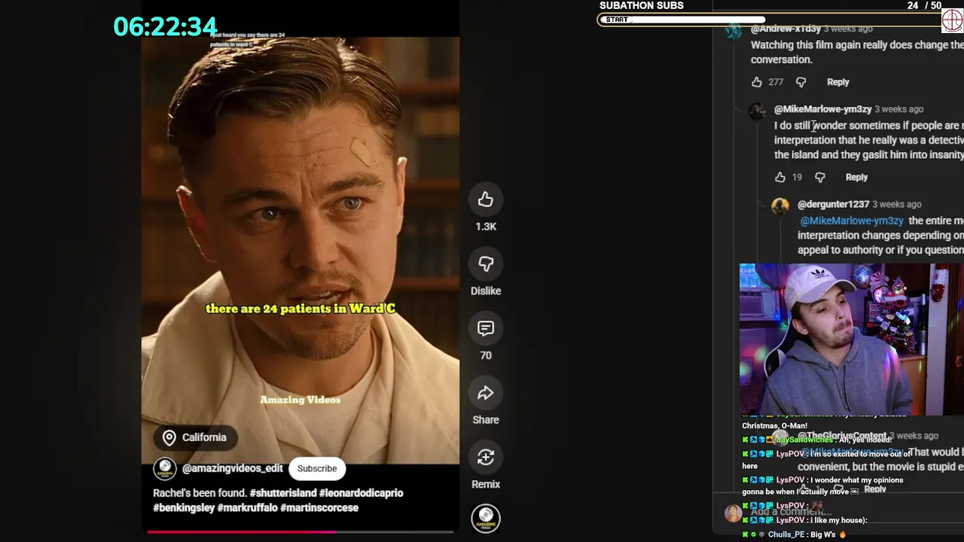Image resolution: width=964 pixels, height=542 pixels.
Task: Reply to Andrew-x1d3y's comment
Action: [837, 82]
